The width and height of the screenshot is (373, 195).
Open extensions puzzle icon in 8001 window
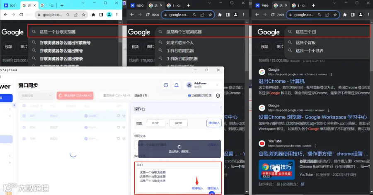tap(93, 15)
